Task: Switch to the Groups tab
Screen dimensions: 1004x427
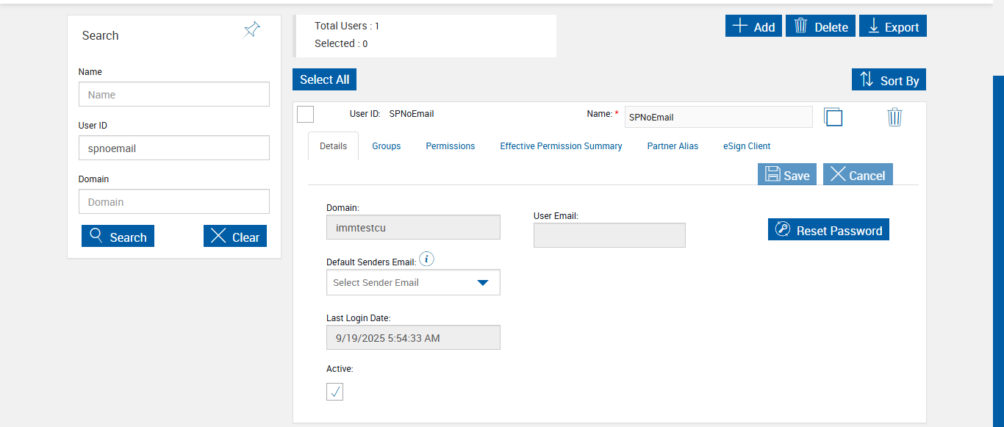Action: pyautogui.click(x=386, y=146)
